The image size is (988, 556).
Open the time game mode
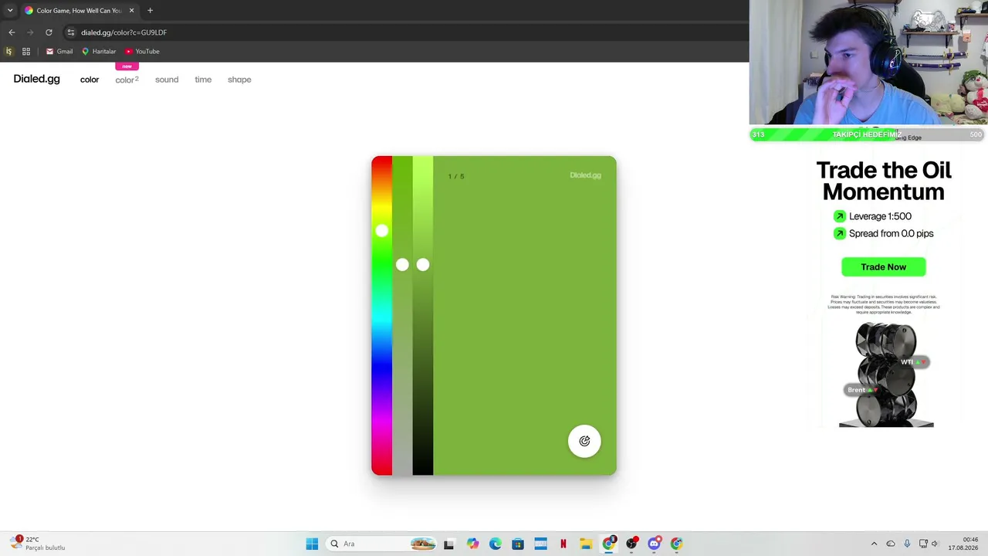203,80
